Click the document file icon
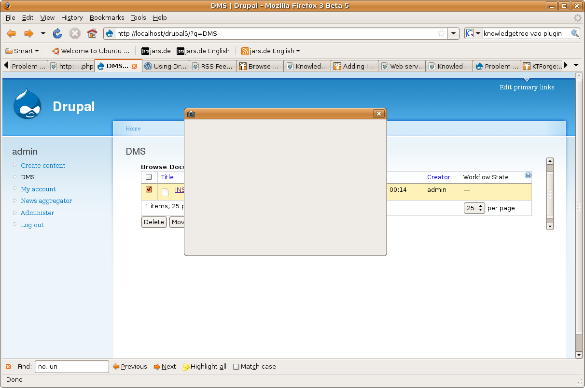 pos(165,192)
